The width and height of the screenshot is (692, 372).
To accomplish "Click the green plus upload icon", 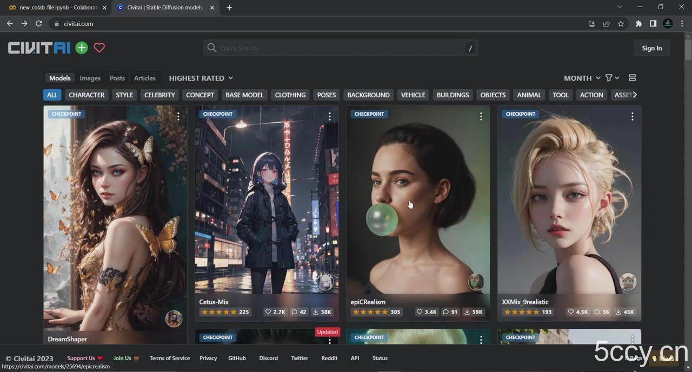I will 82,48.
